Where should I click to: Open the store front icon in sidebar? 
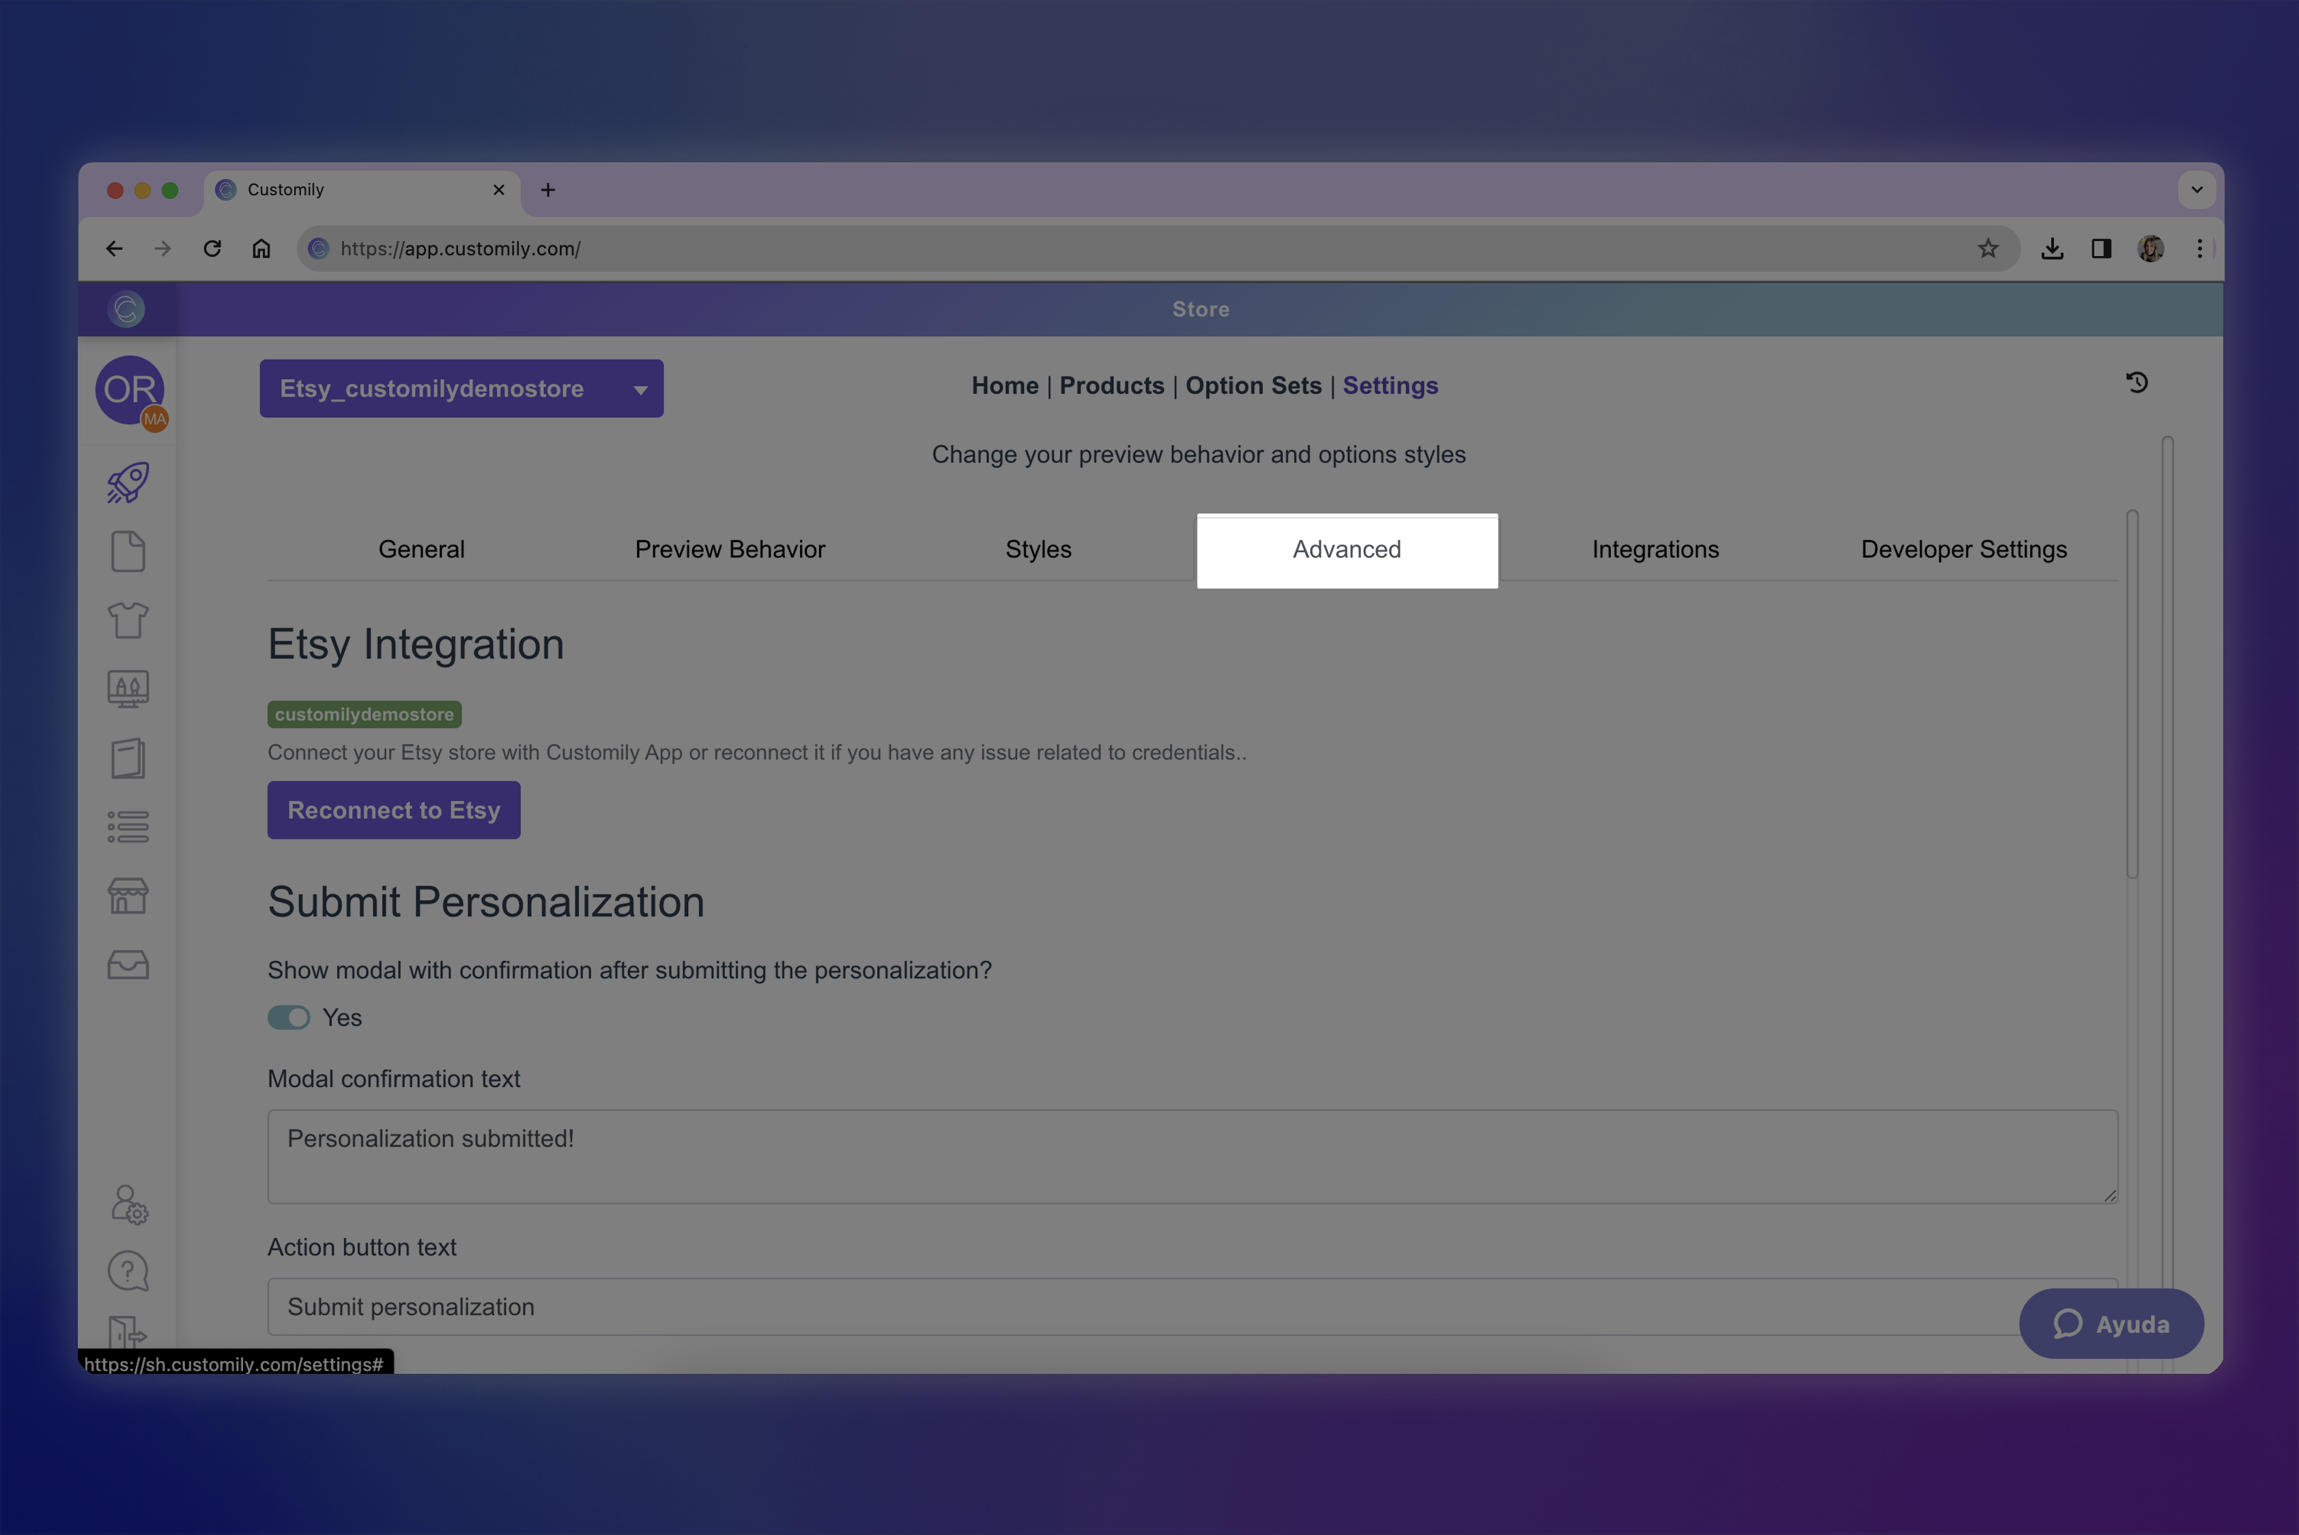[x=127, y=896]
